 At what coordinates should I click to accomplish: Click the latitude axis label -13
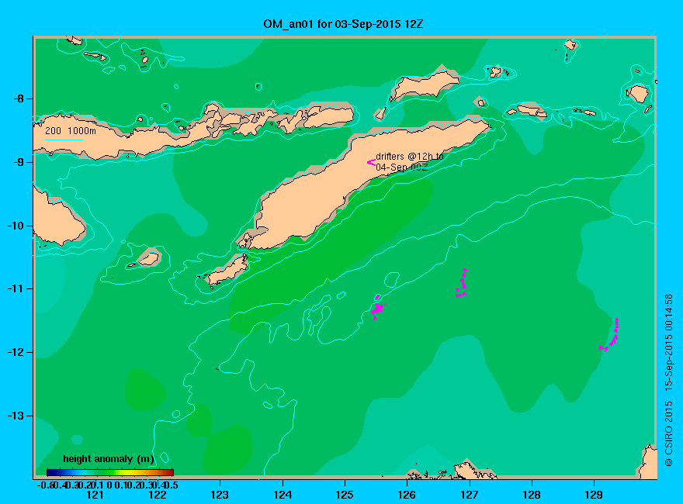coord(16,416)
